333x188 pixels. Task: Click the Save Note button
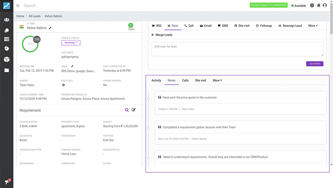[314, 64]
